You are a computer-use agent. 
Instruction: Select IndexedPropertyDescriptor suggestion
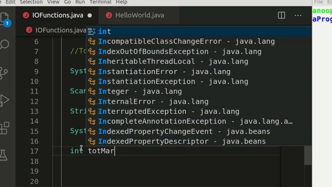coord(199,141)
